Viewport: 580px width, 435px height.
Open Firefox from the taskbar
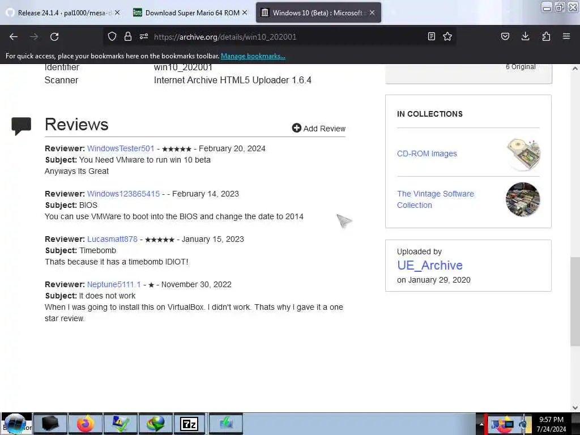click(86, 424)
